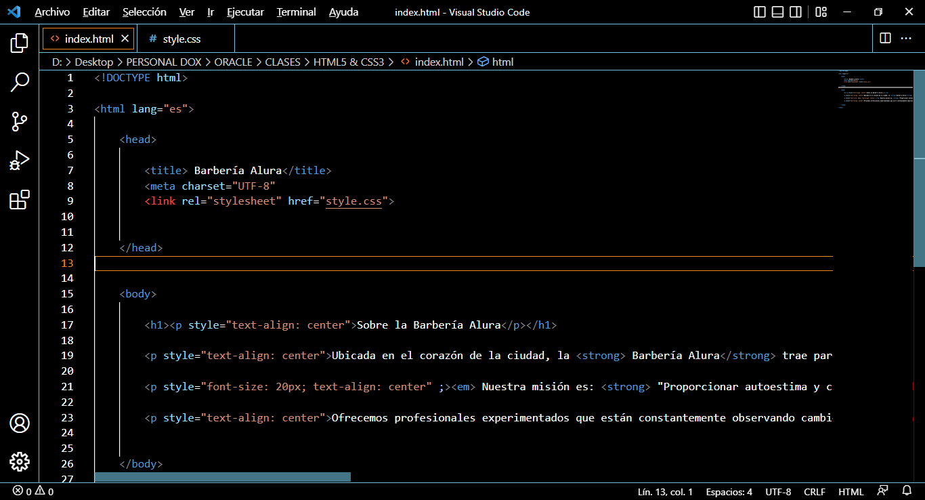Click lang="es" attribute on line 3

(x=160, y=108)
